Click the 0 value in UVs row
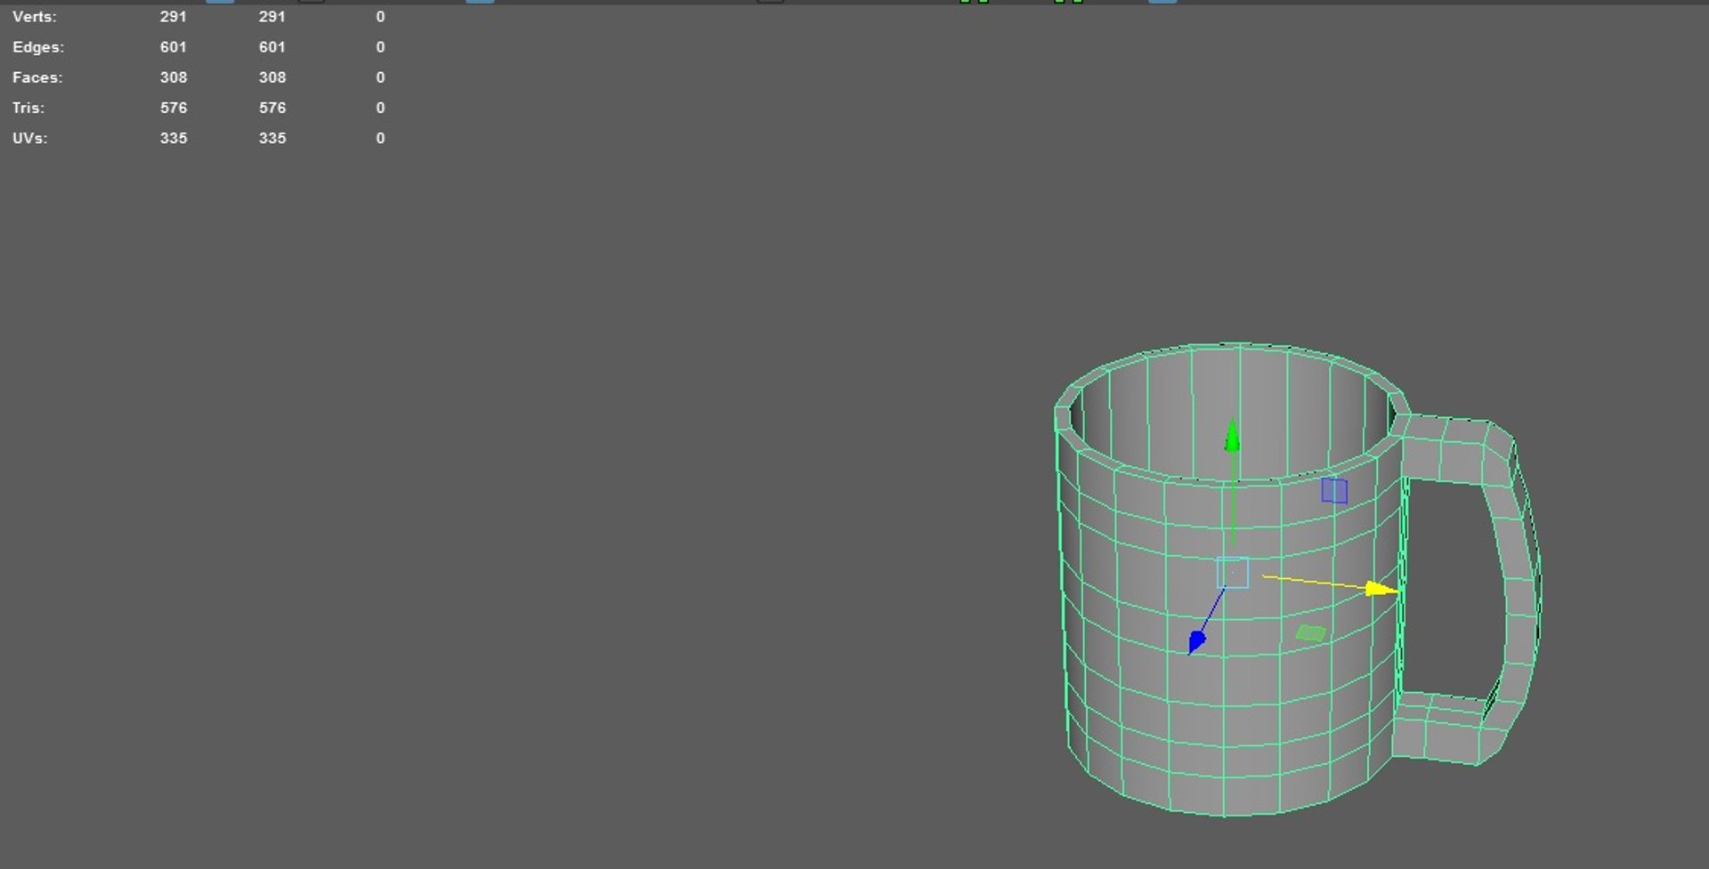Image resolution: width=1709 pixels, height=869 pixels. point(380,138)
